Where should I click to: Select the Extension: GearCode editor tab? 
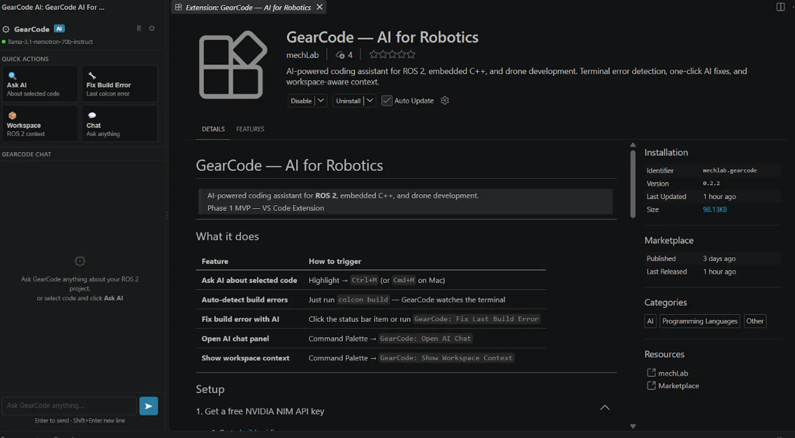click(248, 7)
